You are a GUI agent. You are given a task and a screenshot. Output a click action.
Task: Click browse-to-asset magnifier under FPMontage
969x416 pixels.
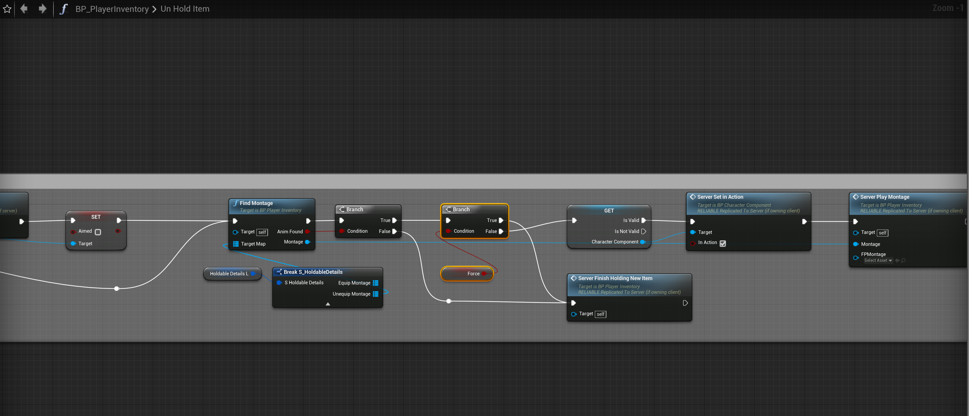click(x=904, y=260)
